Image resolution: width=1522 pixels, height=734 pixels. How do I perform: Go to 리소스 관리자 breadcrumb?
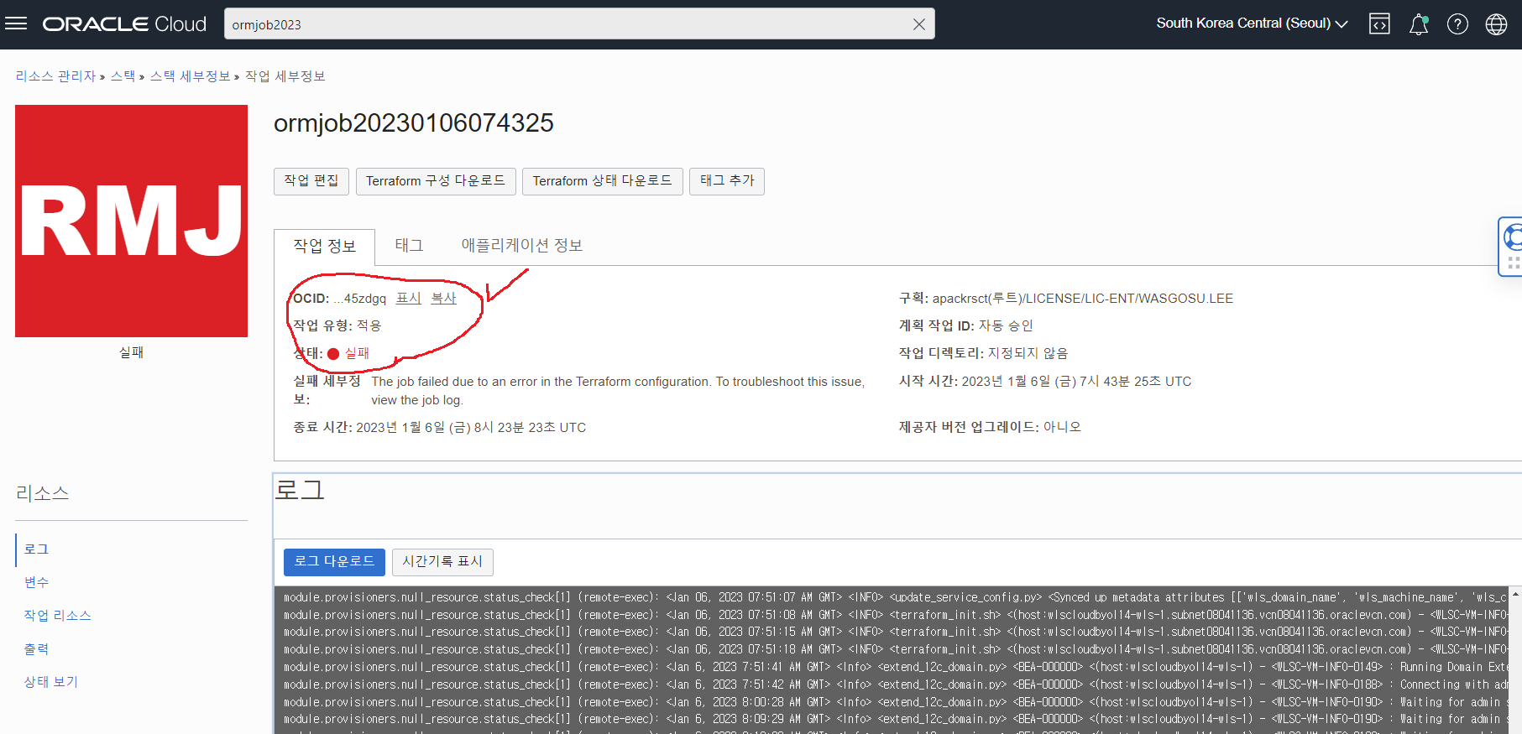pos(55,76)
